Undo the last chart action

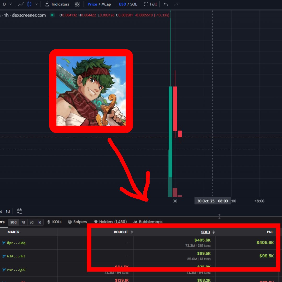[166, 4]
